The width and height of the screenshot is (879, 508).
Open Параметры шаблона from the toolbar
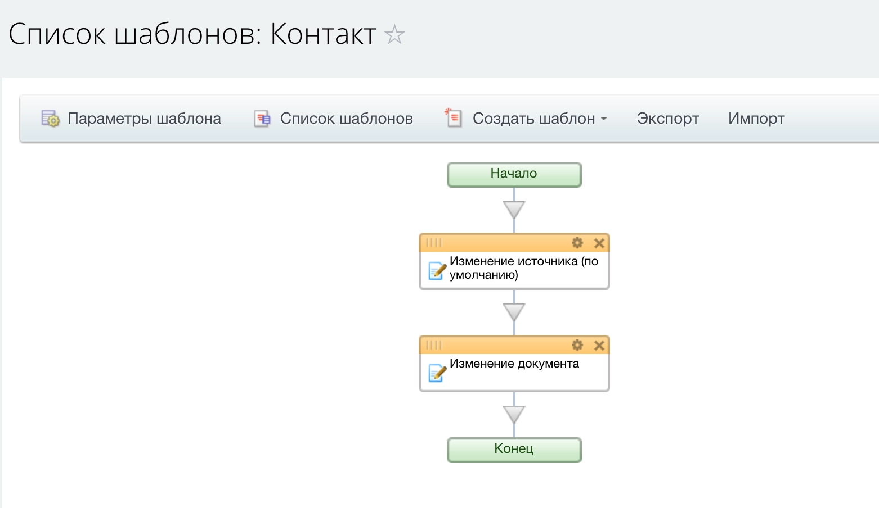click(x=144, y=119)
